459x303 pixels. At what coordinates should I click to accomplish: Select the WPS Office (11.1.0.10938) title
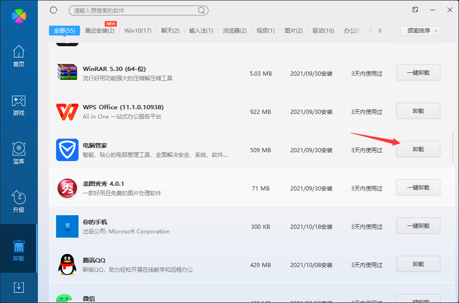click(x=123, y=107)
